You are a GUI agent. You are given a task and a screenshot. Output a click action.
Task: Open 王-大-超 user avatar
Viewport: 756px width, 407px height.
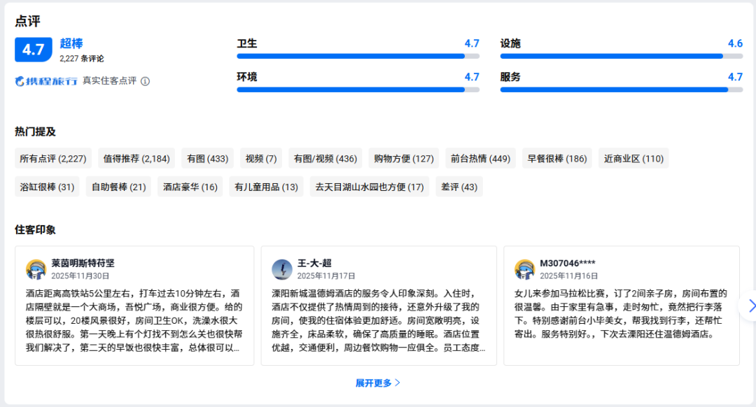(282, 269)
